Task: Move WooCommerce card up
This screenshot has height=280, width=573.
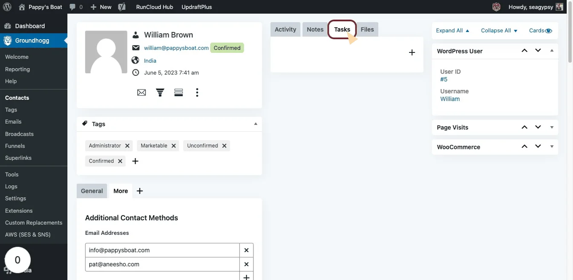Action: point(524,147)
